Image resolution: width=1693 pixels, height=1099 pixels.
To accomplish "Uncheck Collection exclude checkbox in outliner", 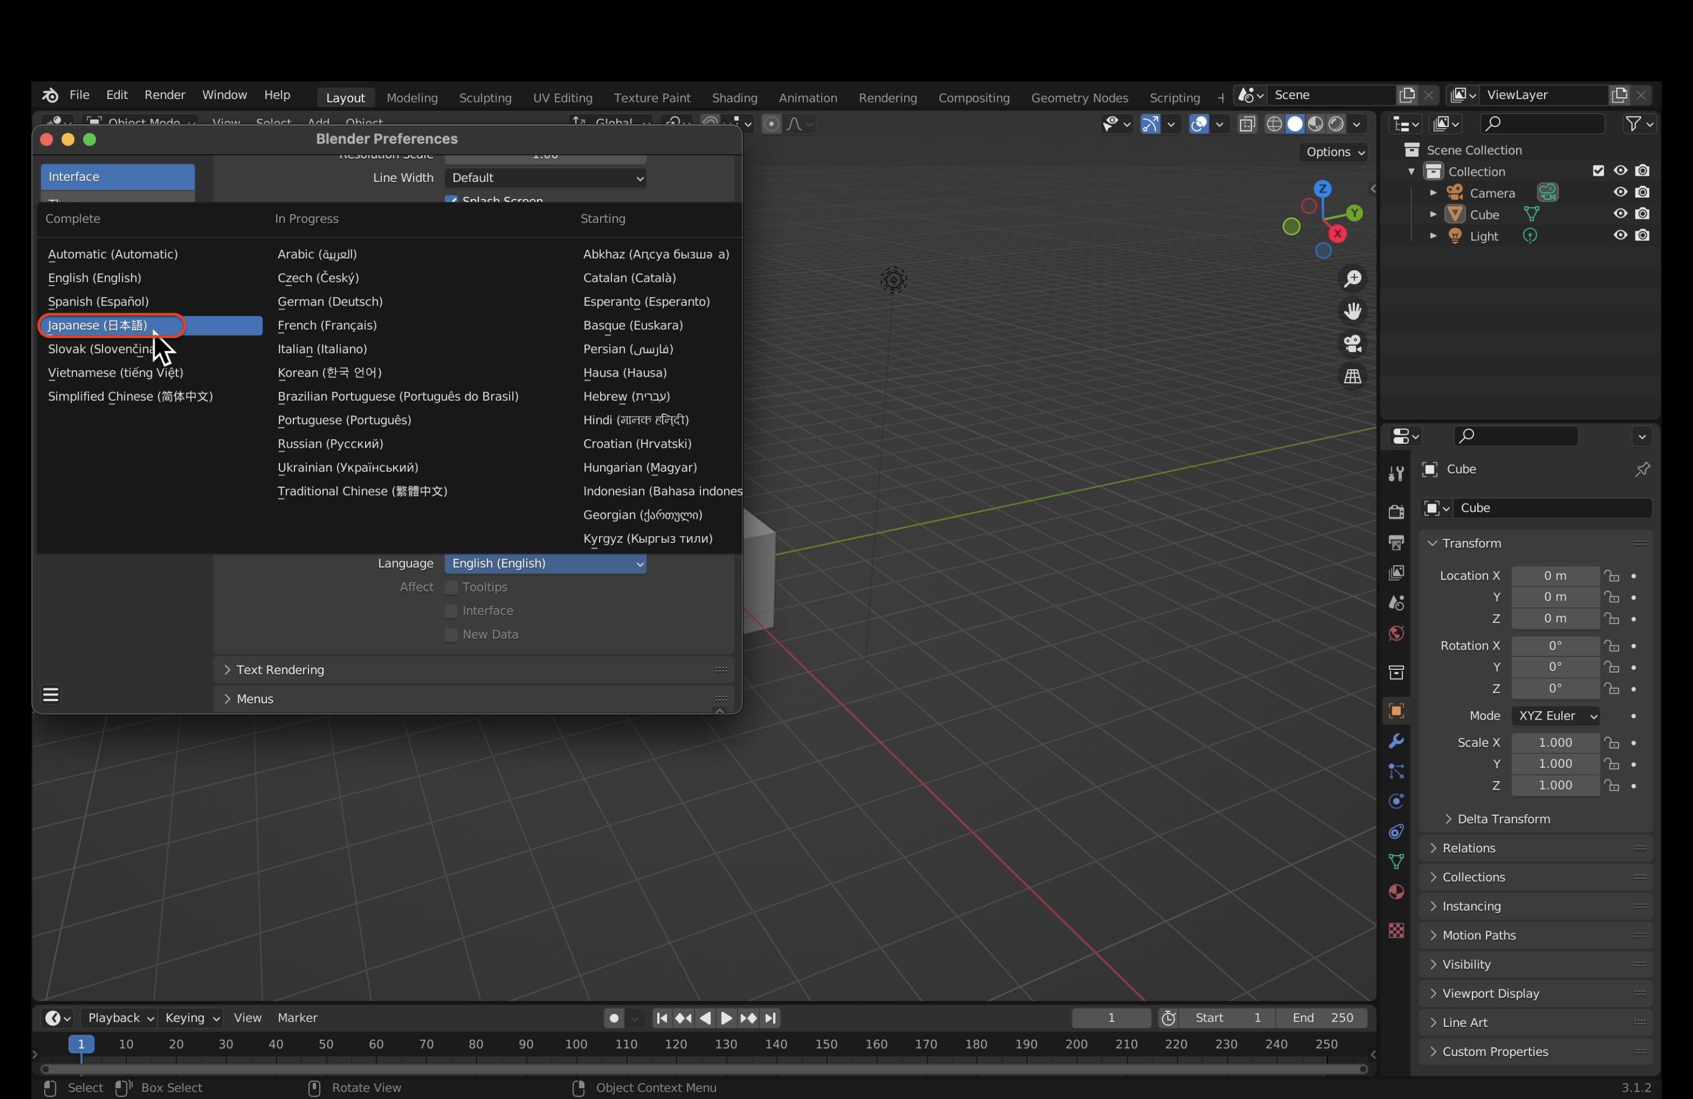I will point(1598,171).
